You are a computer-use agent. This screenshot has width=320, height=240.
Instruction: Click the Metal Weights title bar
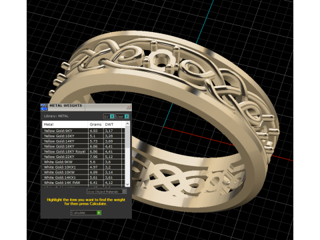click(87, 107)
